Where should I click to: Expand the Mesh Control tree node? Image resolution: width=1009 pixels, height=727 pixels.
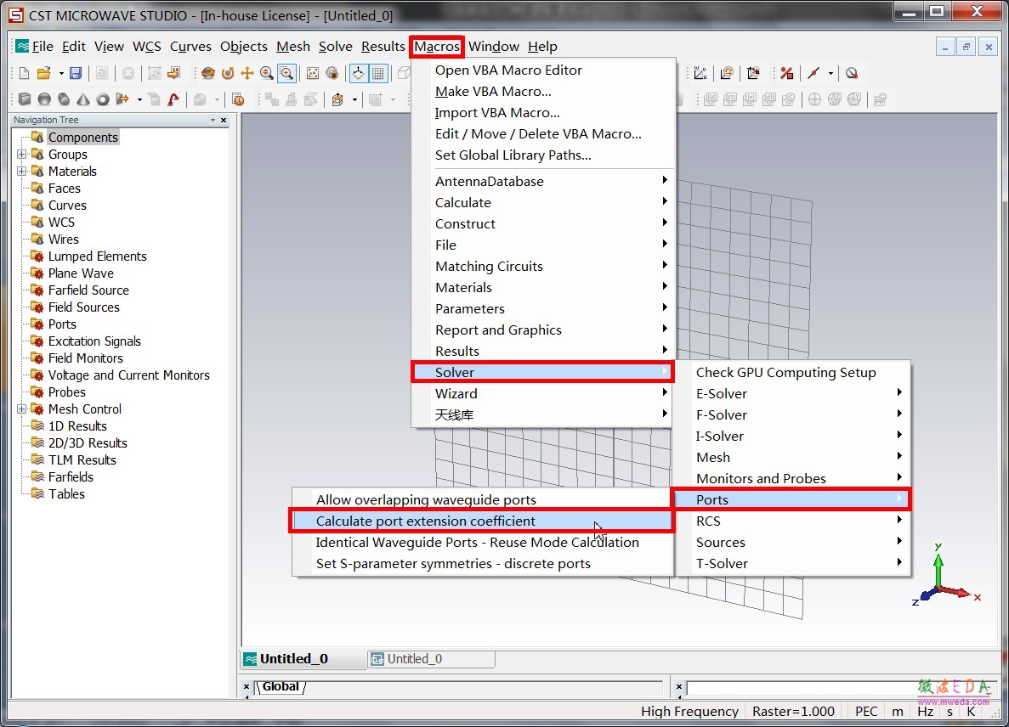(21, 409)
